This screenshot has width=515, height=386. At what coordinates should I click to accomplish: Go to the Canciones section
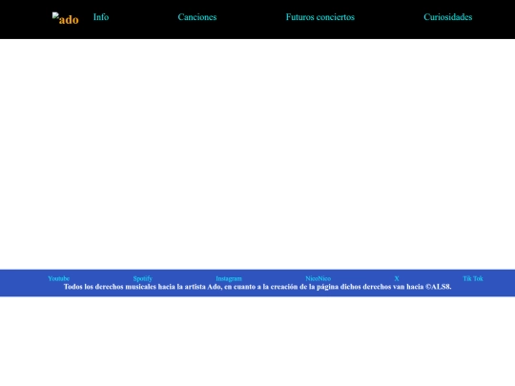(x=197, y=17)
